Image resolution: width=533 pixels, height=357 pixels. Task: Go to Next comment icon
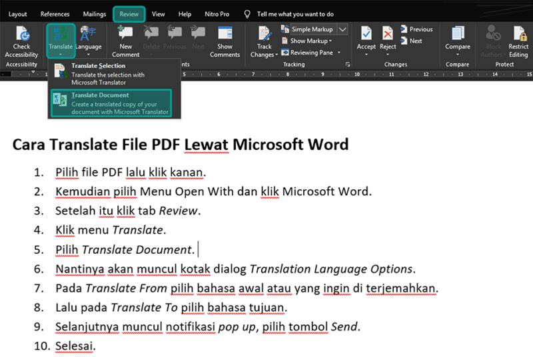(x=198, y=33)
